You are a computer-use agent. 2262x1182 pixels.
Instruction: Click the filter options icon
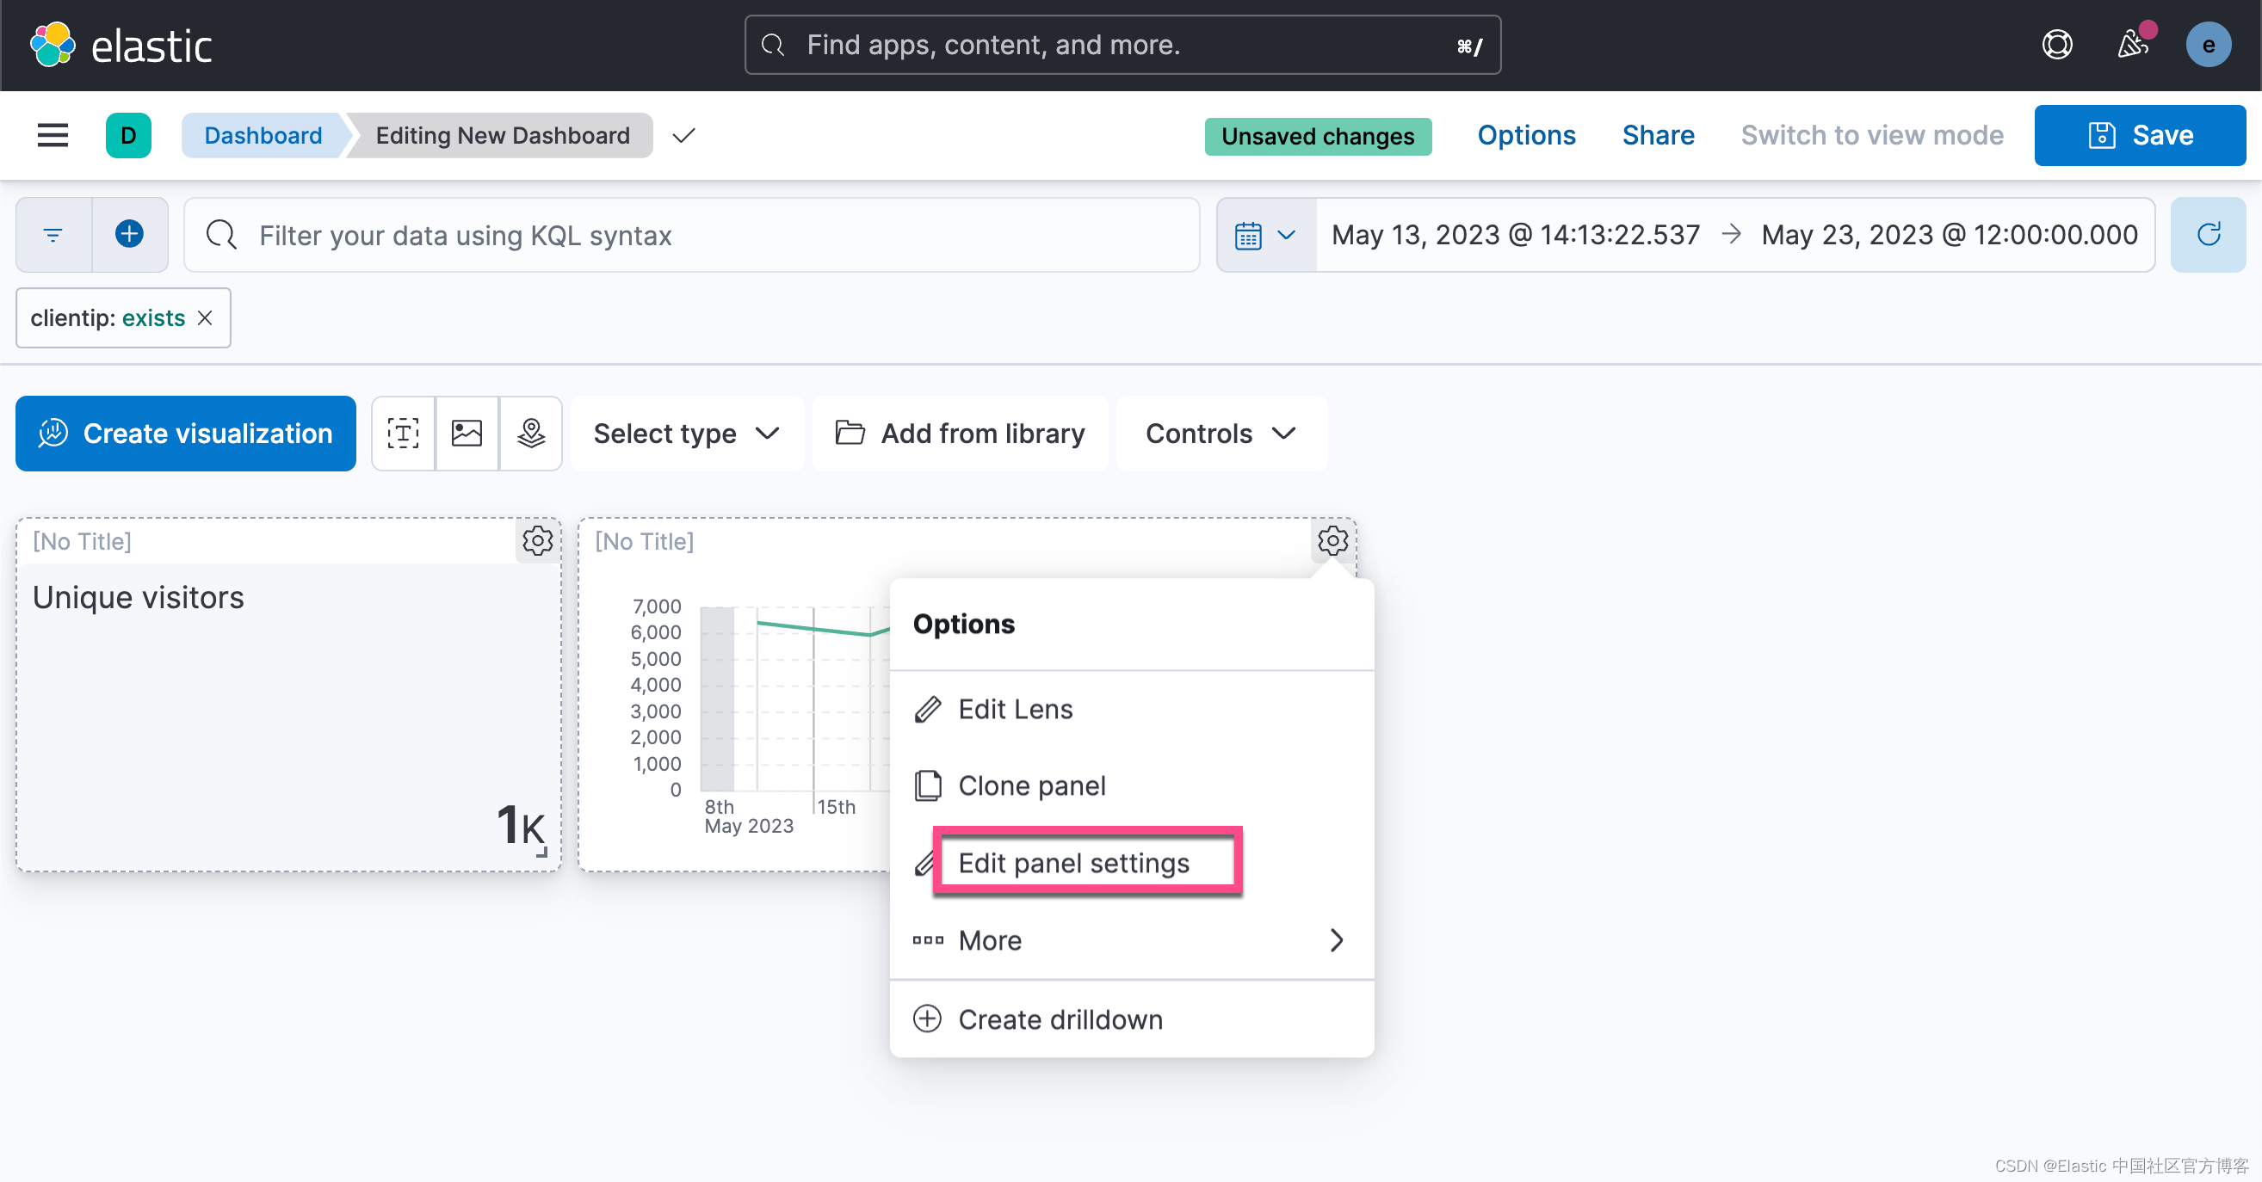point(53,234)
